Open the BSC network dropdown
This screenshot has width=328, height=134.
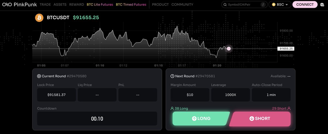tap(280, 5)
